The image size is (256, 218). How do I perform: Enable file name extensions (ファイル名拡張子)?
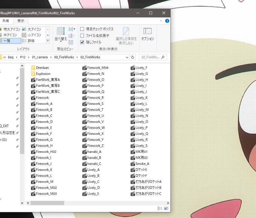(82, 36)
